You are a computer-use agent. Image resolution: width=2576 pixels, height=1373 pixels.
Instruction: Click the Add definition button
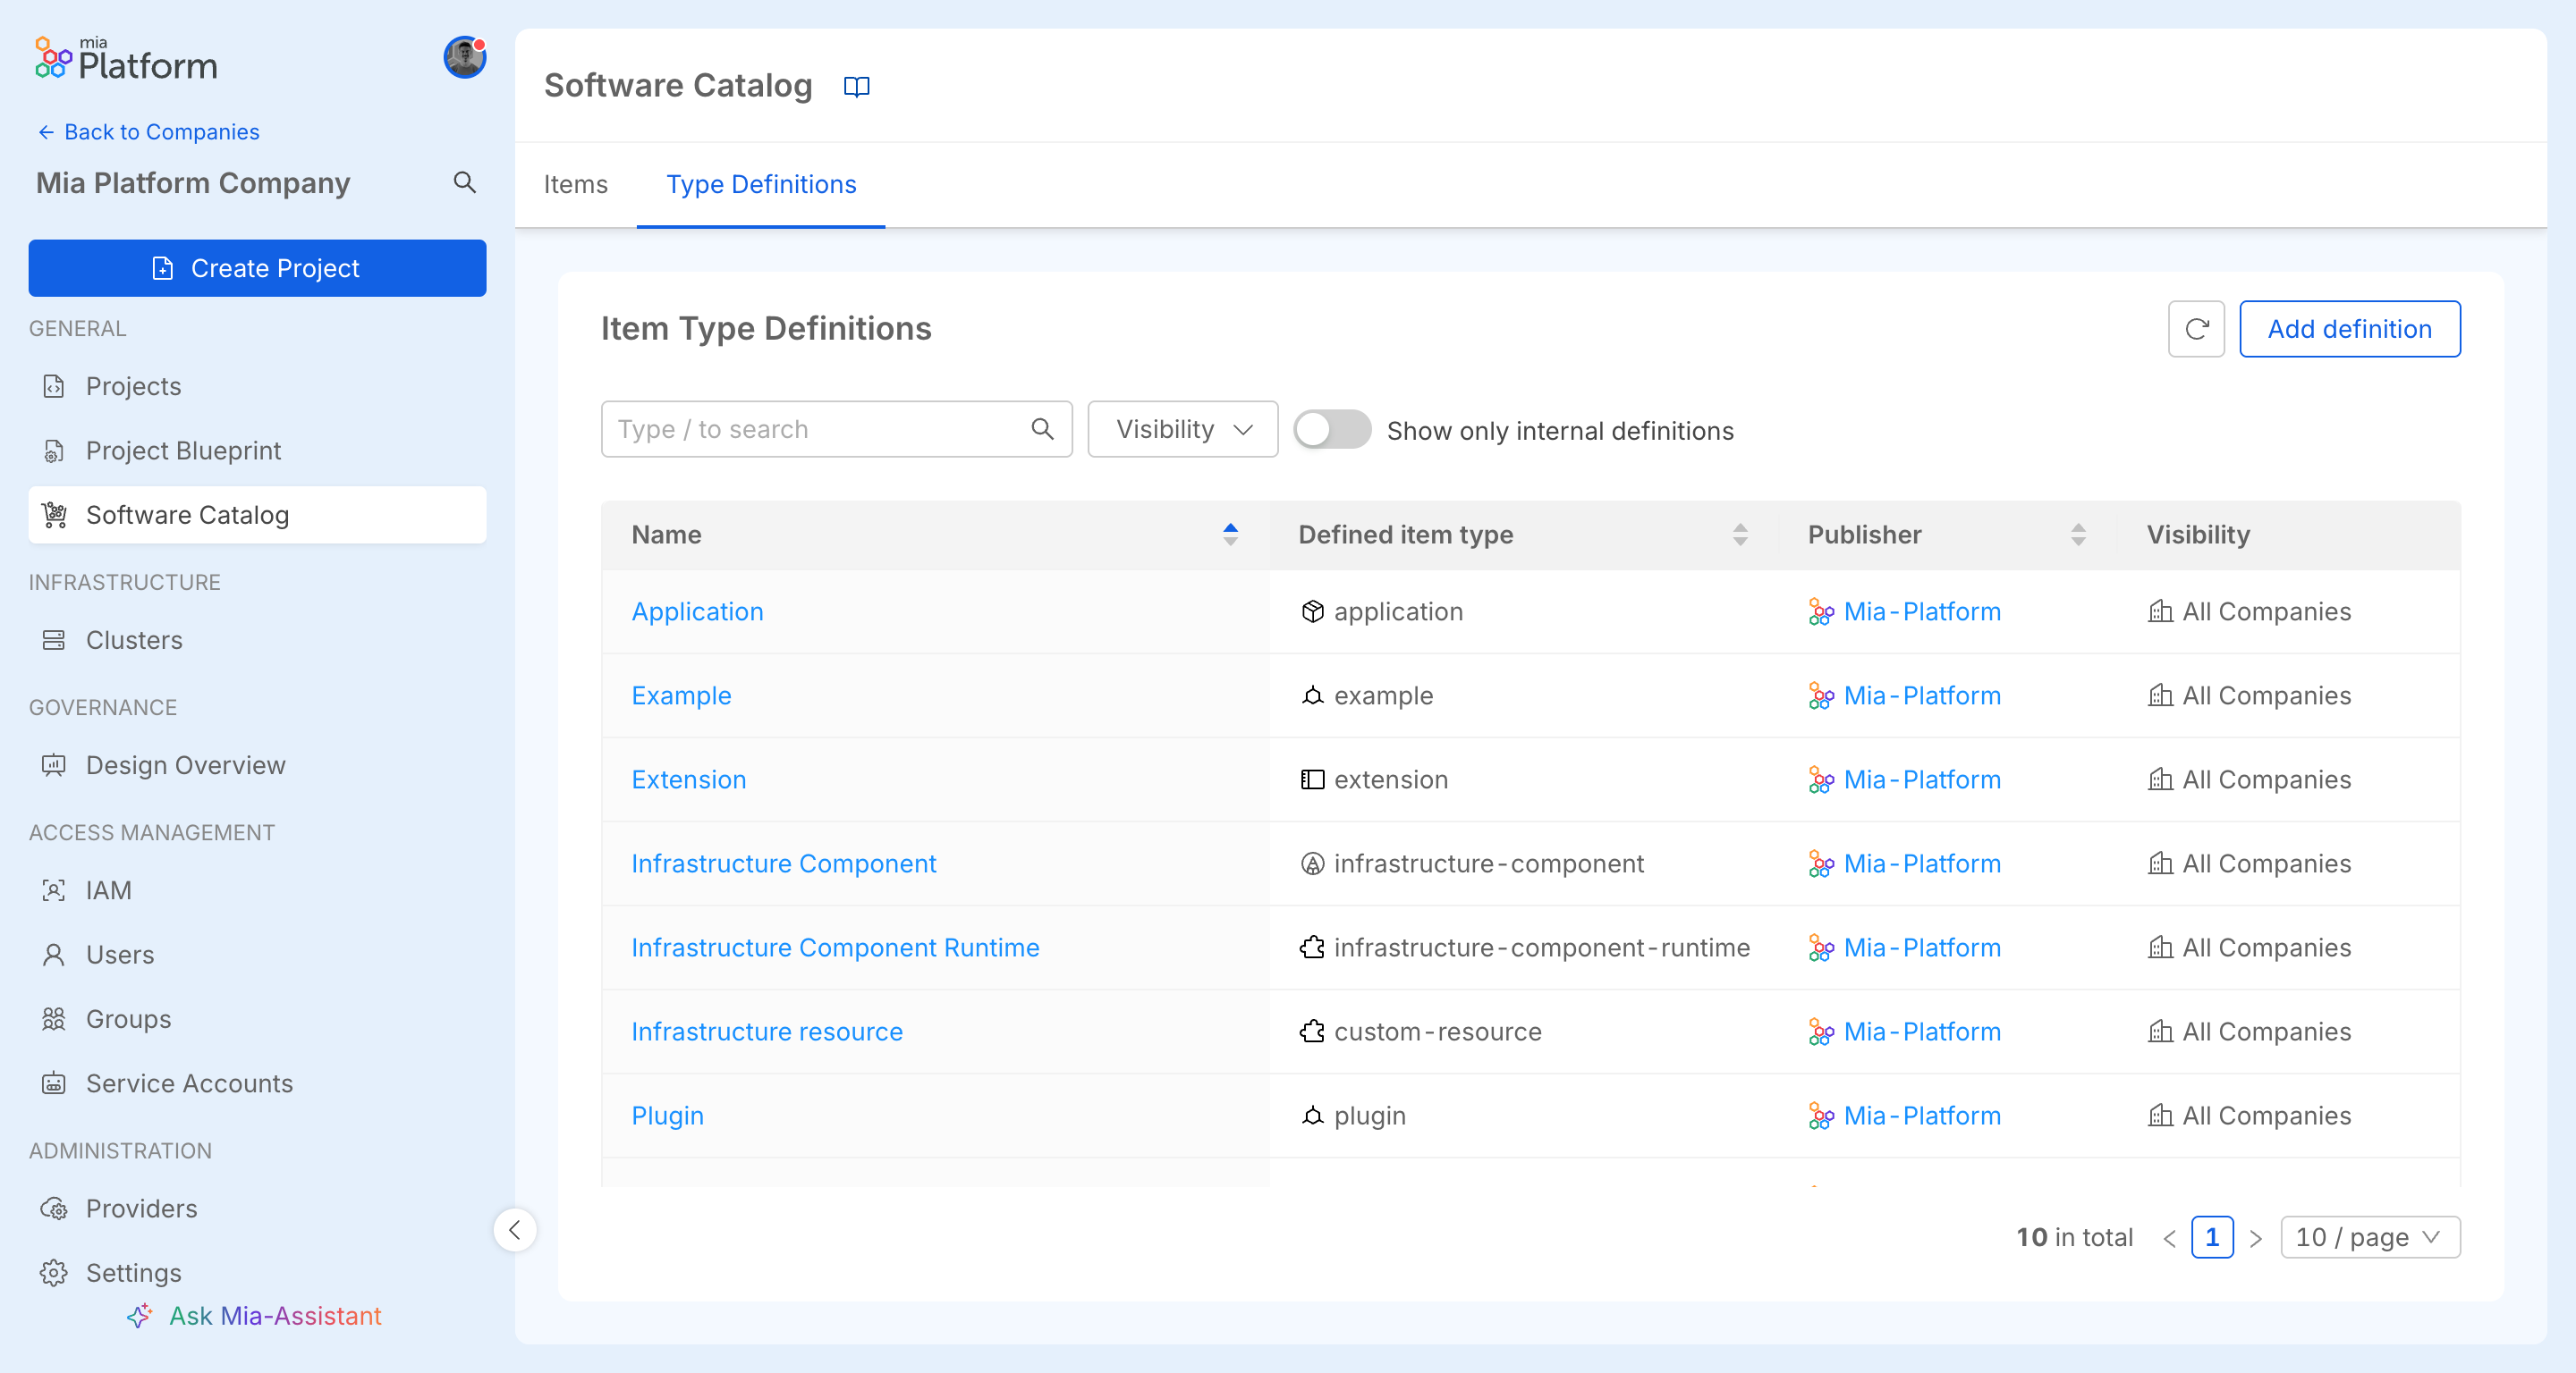point(2349,329)
